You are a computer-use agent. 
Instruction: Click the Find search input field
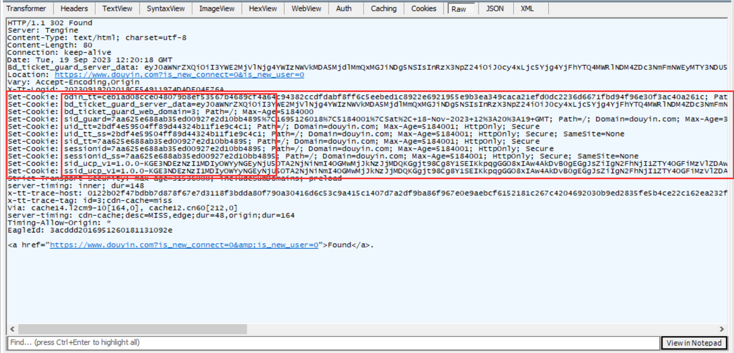pos(333,343)
